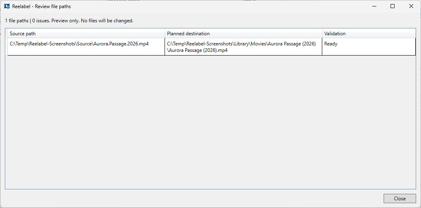Click the Close button
This screenshot has height=208, width=421.
(x=399, y=199)
